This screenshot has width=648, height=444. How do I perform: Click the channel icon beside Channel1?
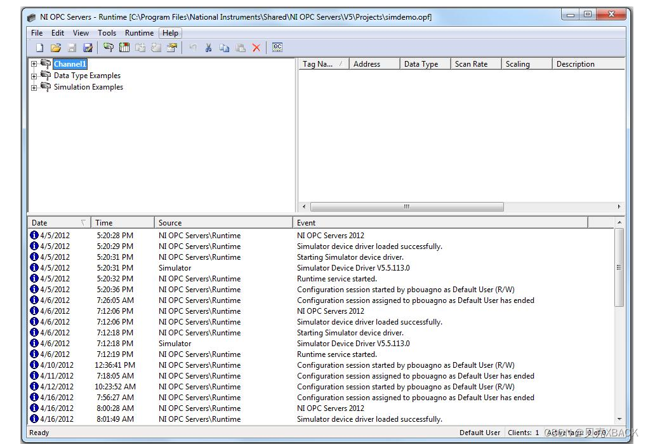pos(46,64)
